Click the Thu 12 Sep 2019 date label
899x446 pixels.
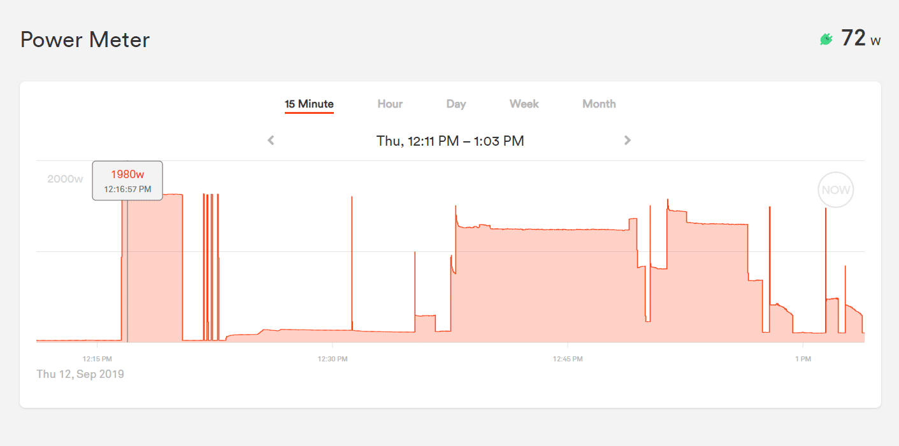80,373
